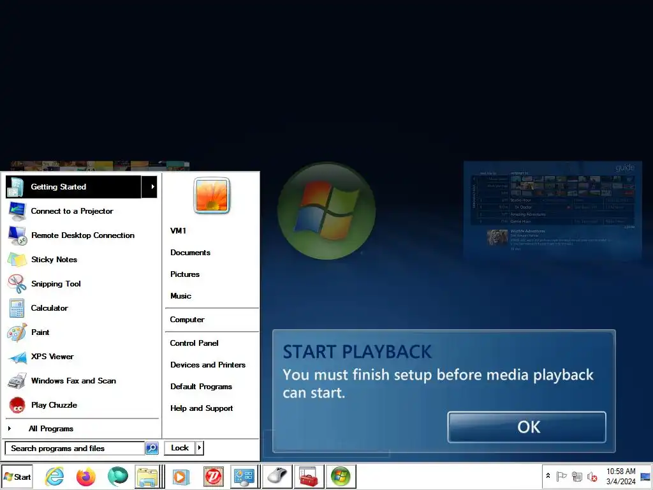Click the Windows Fax and Scan icon
653x490 pixels.
point(17,381)
